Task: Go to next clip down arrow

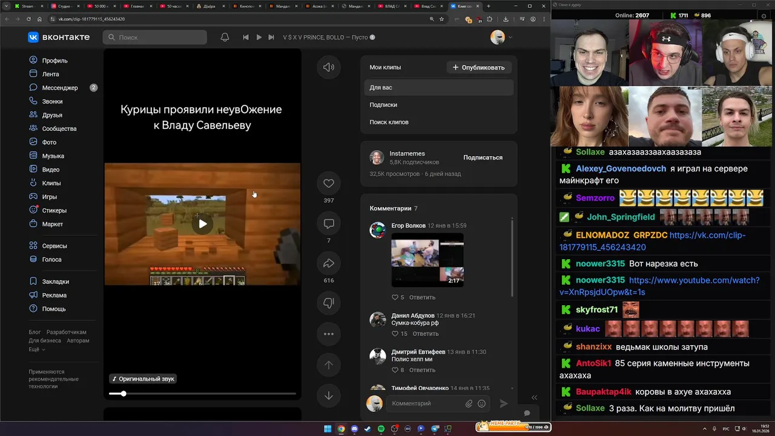Action: pyautogui.click(x=329, y=395)
